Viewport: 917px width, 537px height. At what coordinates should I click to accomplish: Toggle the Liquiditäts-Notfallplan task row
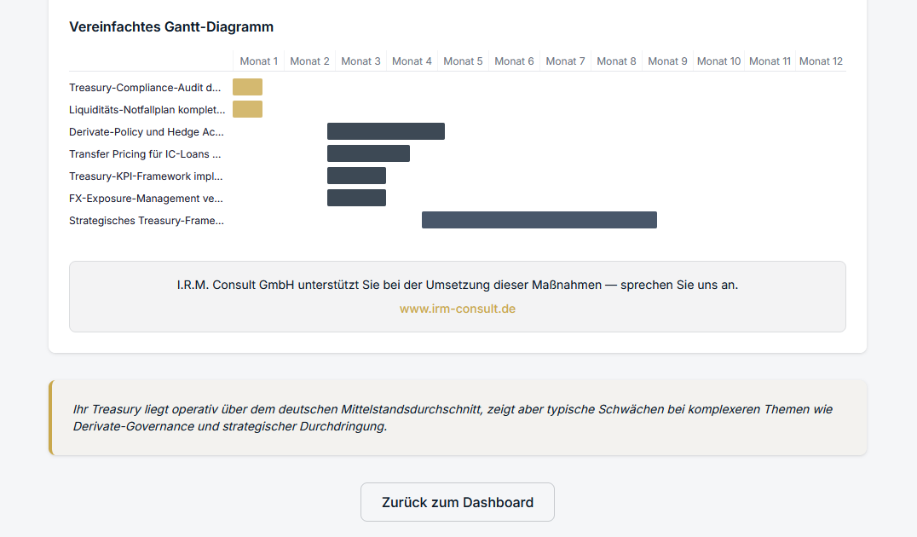145,109
